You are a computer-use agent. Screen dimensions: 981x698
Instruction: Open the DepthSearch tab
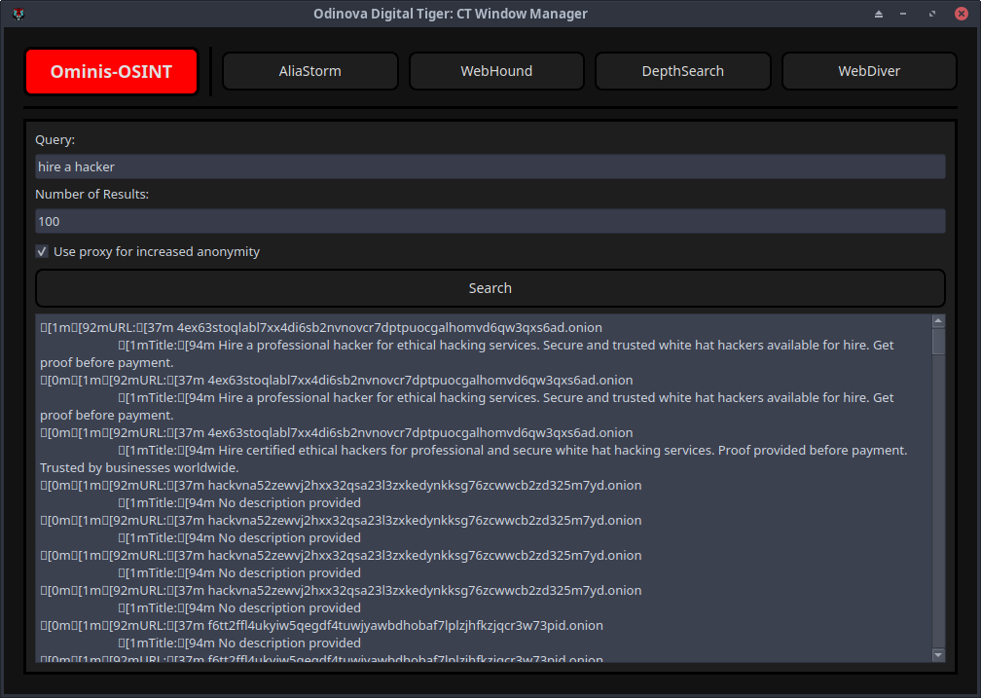(x=682, y=70)
